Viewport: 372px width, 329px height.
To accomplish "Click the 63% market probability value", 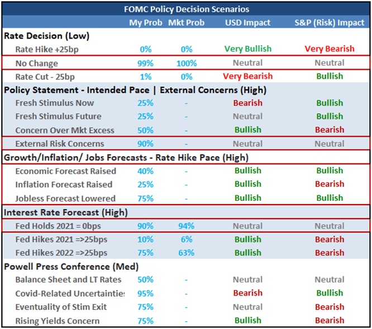I will point(187,253).
